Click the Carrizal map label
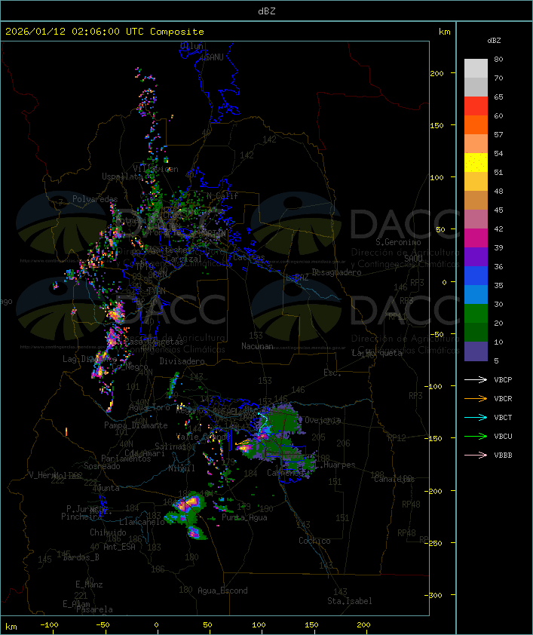 click(x=184, y=259)
